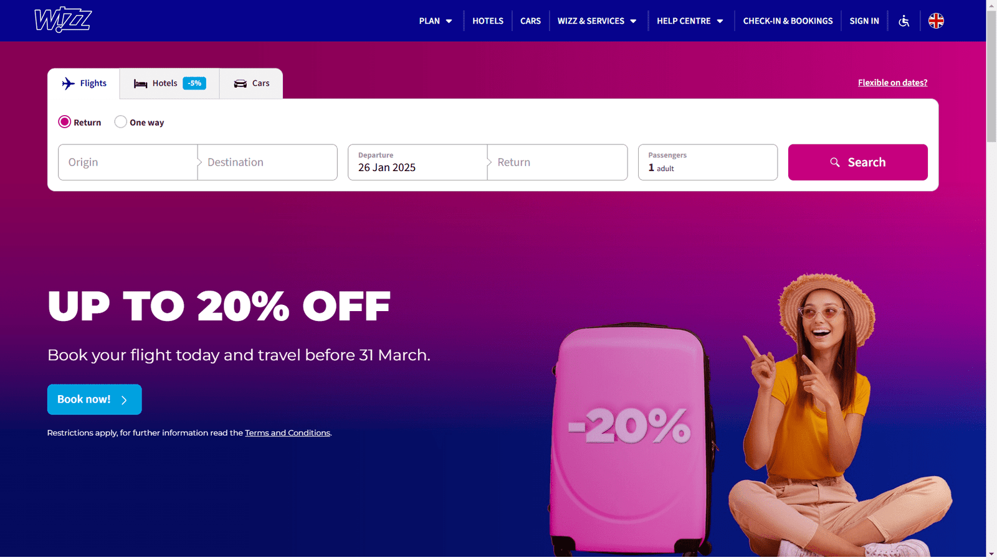
Task: Click the car icon on Cars tab
Action: (240, 83)
